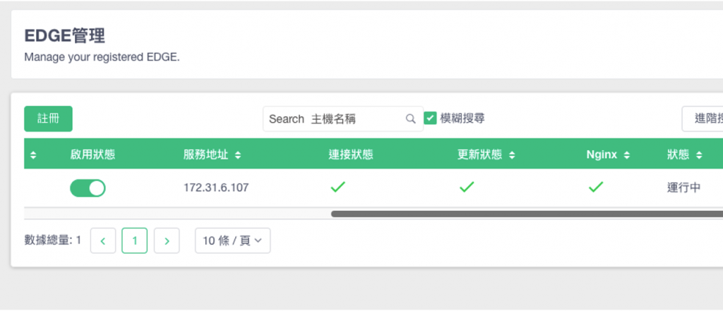Go to next page arrow
This screenshot has height=311, width=723.
(x=167, y=240)
